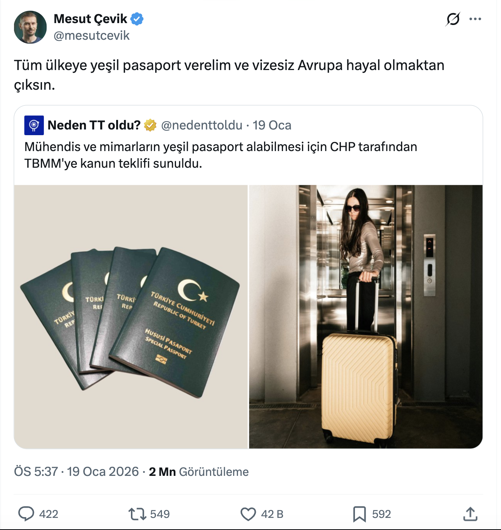This screenshot has width=501, height=530.
Task: Click the ÖS 5:37 · 19 Oca 2026 timestamp
Action: (x=76, y=472)
